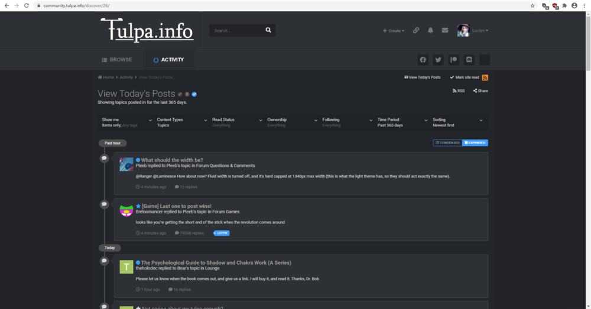This screenshot has width=591, height=309.
Task: Switch to Condensed view
Action: click(x=447, y=143)
